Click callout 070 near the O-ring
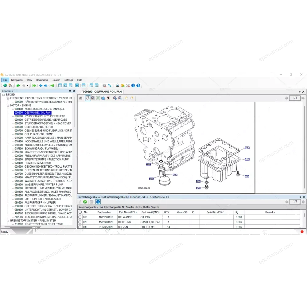 coord(149,164)
